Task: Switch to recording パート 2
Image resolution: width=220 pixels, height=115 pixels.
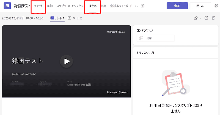Action: 75,18
